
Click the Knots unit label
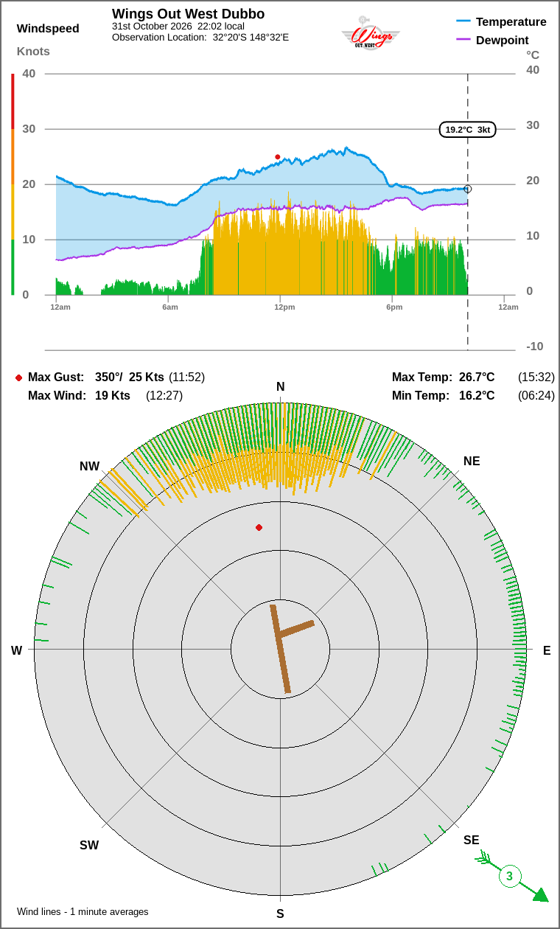(33, 52)
